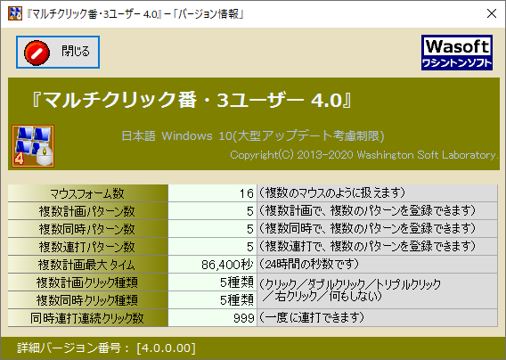Screen dimensions: 506x360
Task: Click the multi-monitor mouse app icon in the banner
Action: pos(33,146)
